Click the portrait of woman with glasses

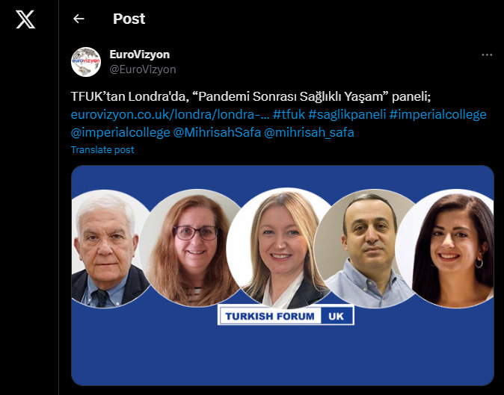tap(192, 248)
